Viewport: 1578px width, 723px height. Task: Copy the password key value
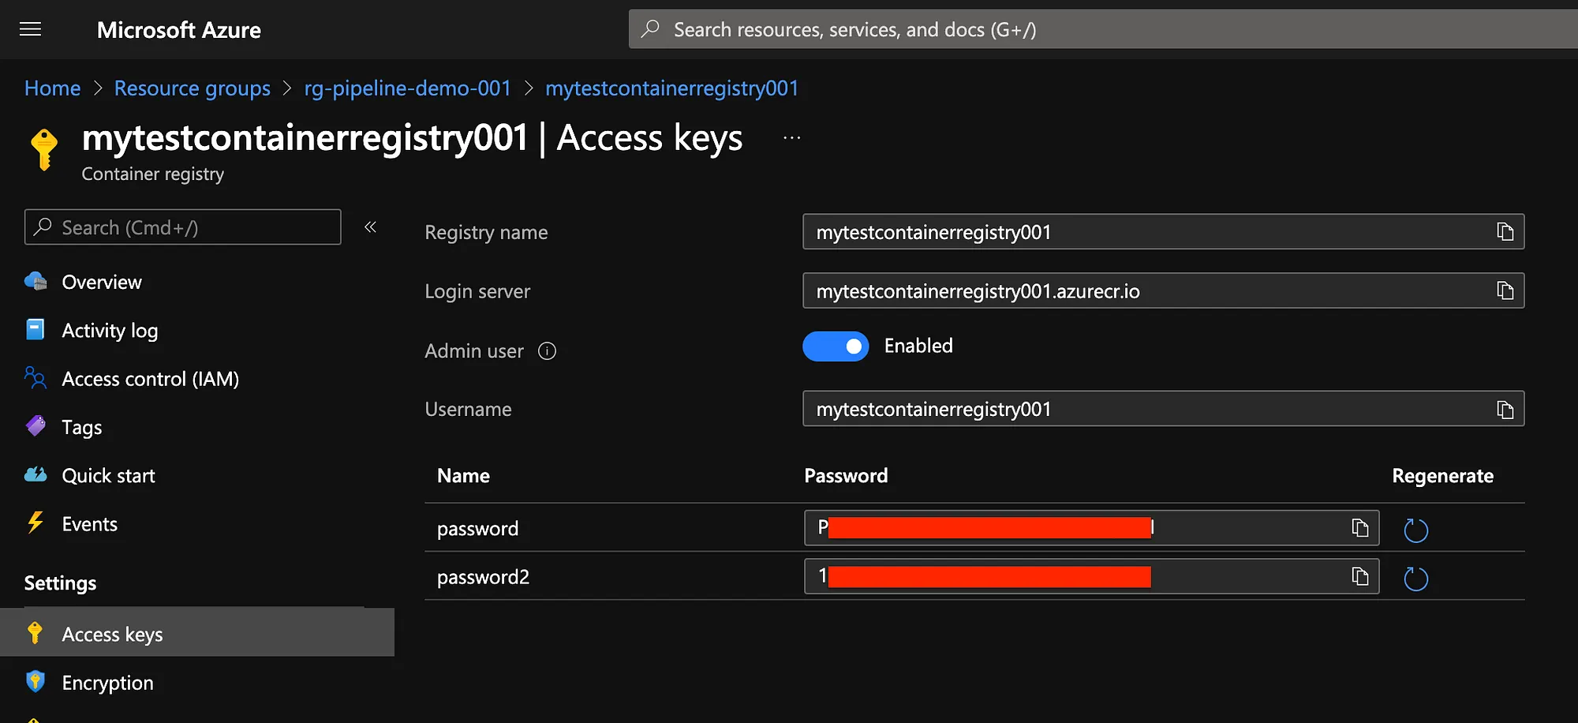[1359, 527]
